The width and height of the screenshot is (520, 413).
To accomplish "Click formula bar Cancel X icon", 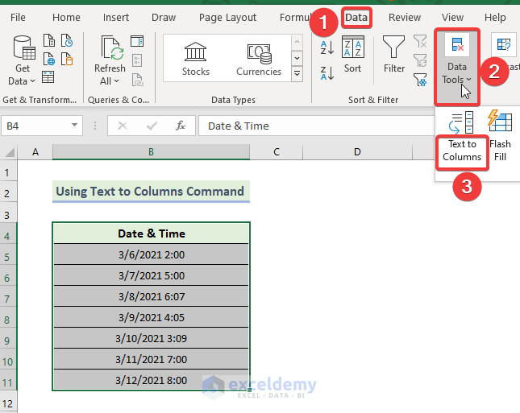I will click(123, 126).
